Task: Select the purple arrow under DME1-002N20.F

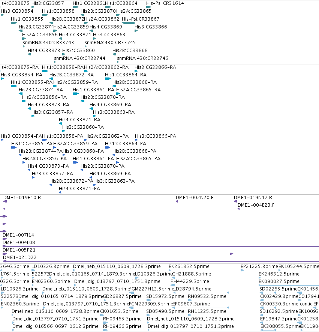Action: tap(177, 201)
